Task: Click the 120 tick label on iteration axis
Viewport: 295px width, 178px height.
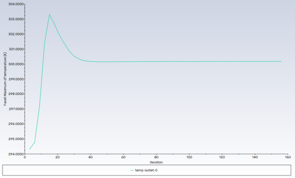Action: (222, 157)
